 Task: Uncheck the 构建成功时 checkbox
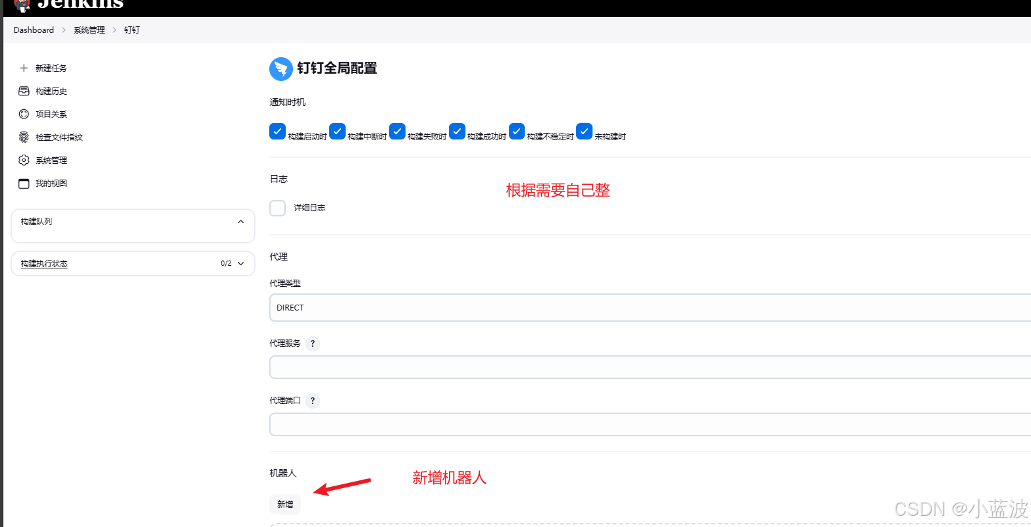coord(457,132)
